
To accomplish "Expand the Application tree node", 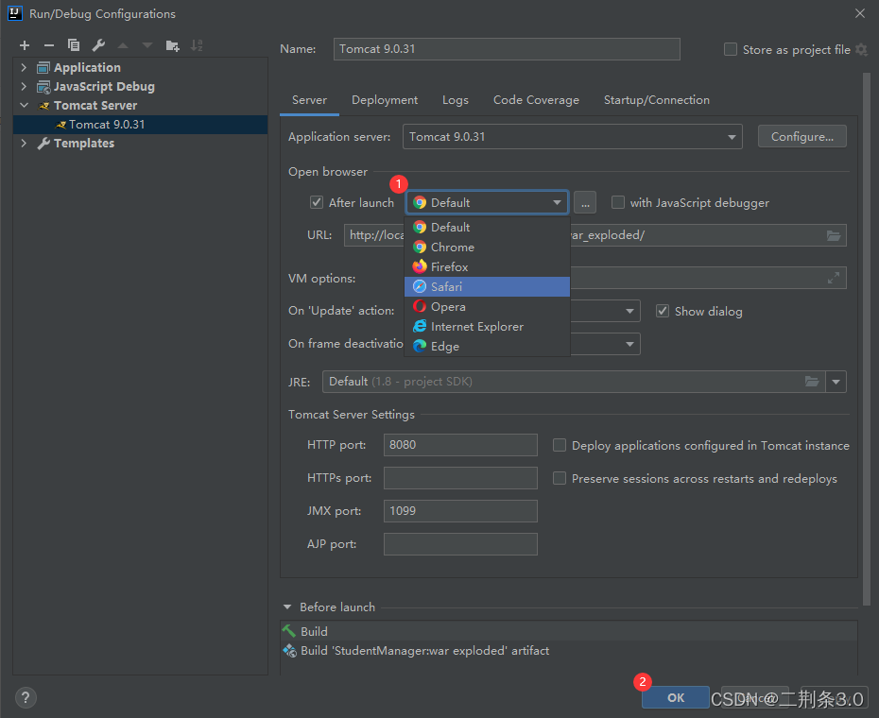I will pyautogui.click(x=24, y=67).
